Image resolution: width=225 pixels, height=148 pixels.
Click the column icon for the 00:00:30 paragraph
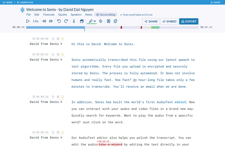(x=58, y=97)
